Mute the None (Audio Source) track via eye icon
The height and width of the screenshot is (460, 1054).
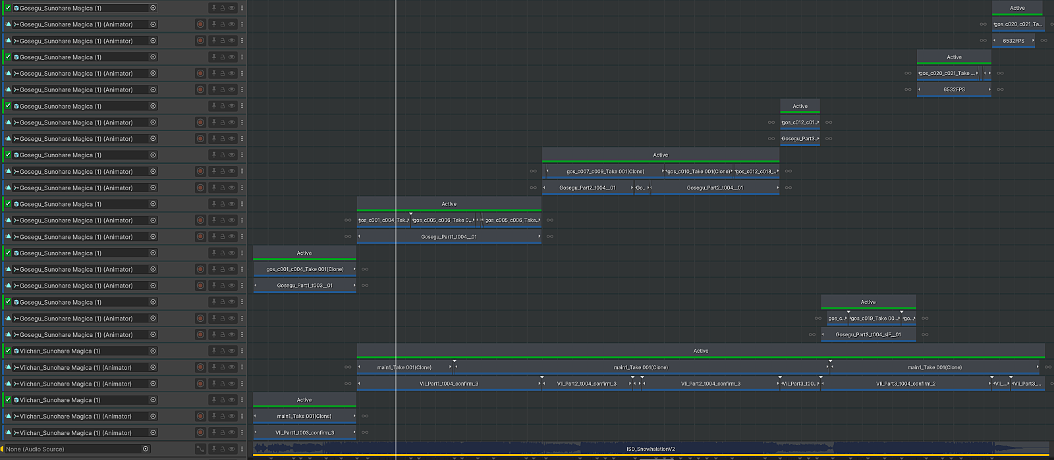232,449
